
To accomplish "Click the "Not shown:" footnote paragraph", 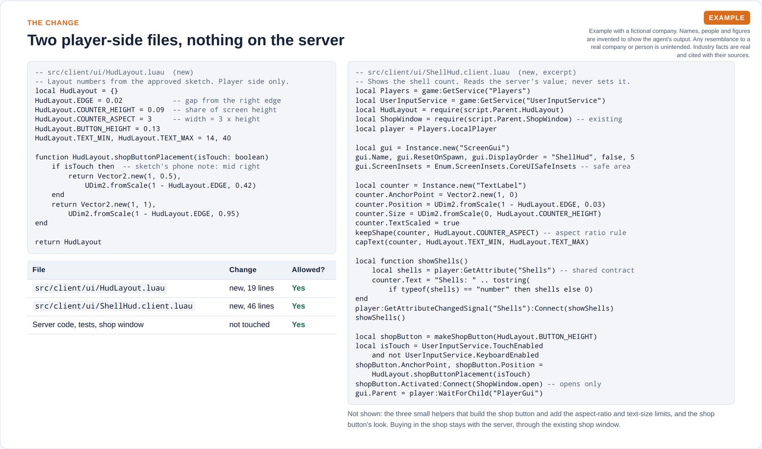I will coord(531,419).
